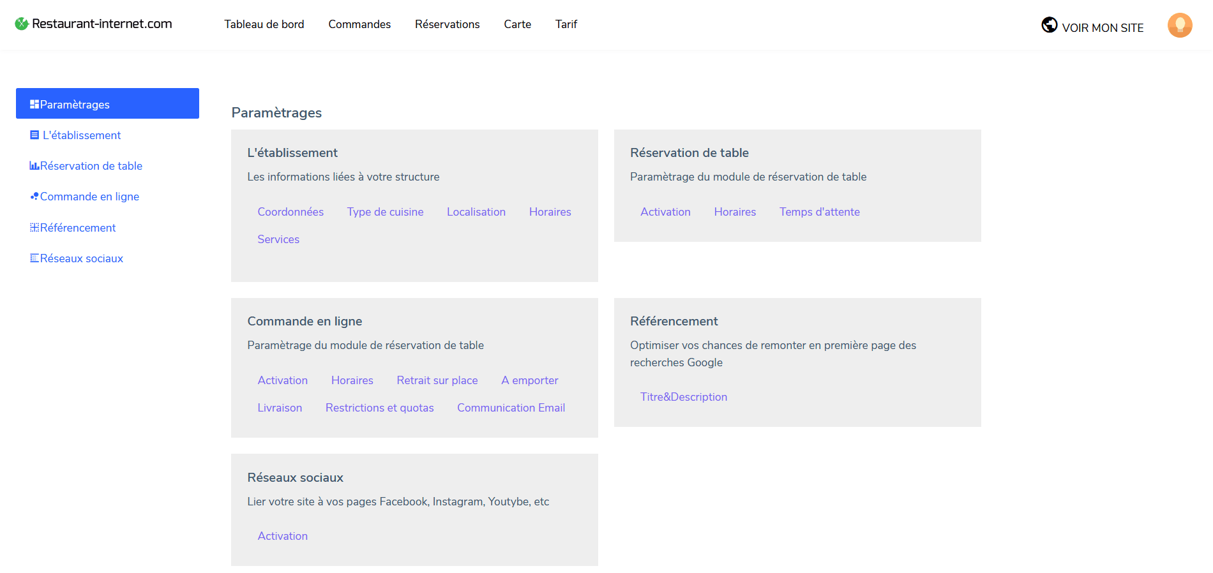Viewport: 1213px width, 573px height.
Task: Open the Tableau de bord menu
Action: [x=264, y=24]
